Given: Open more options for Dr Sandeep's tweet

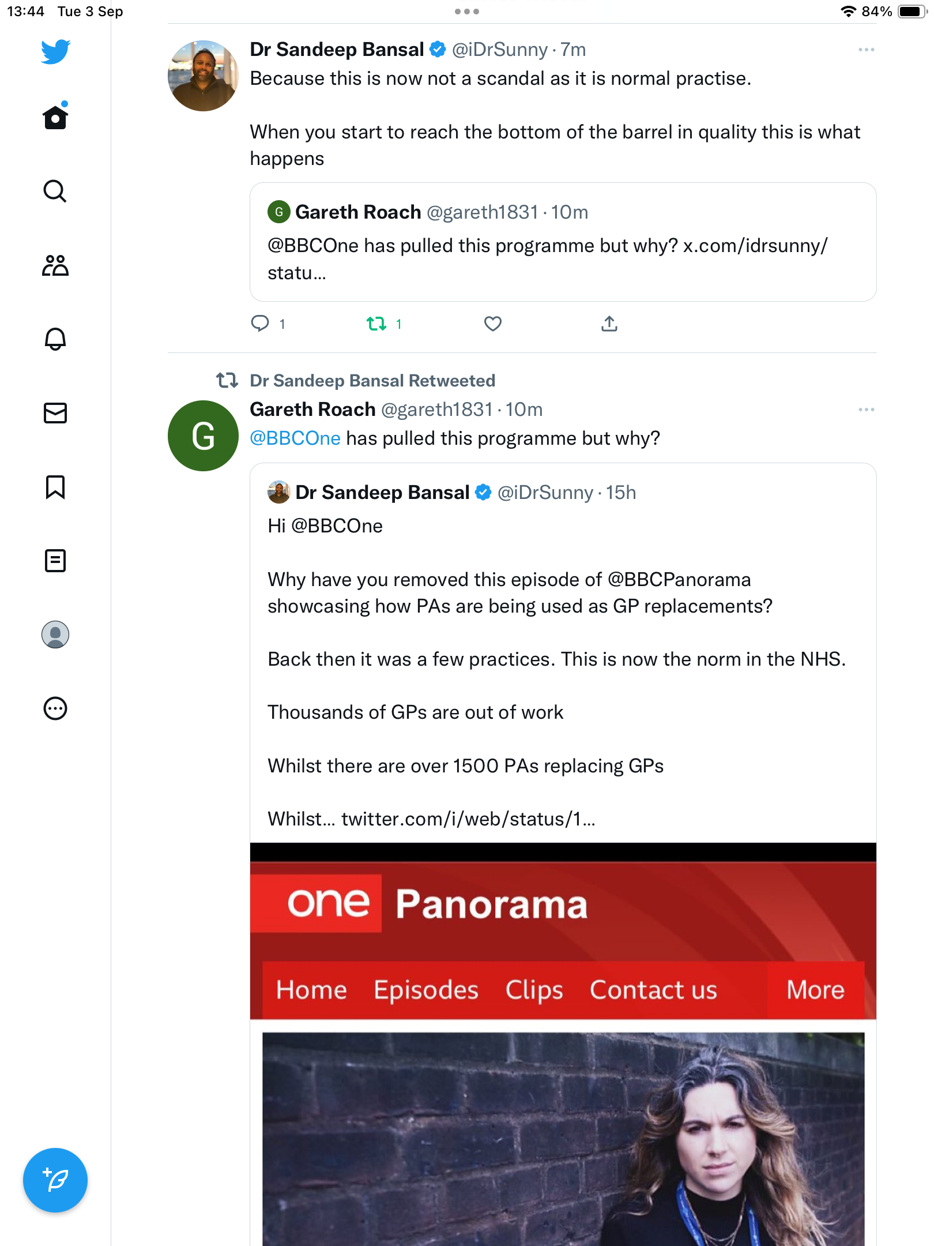Looking at the screenshot, I should 866,50.
